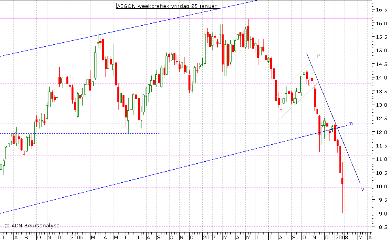
Task: Click the gray t' channel label
Action: tap(318, 57)
